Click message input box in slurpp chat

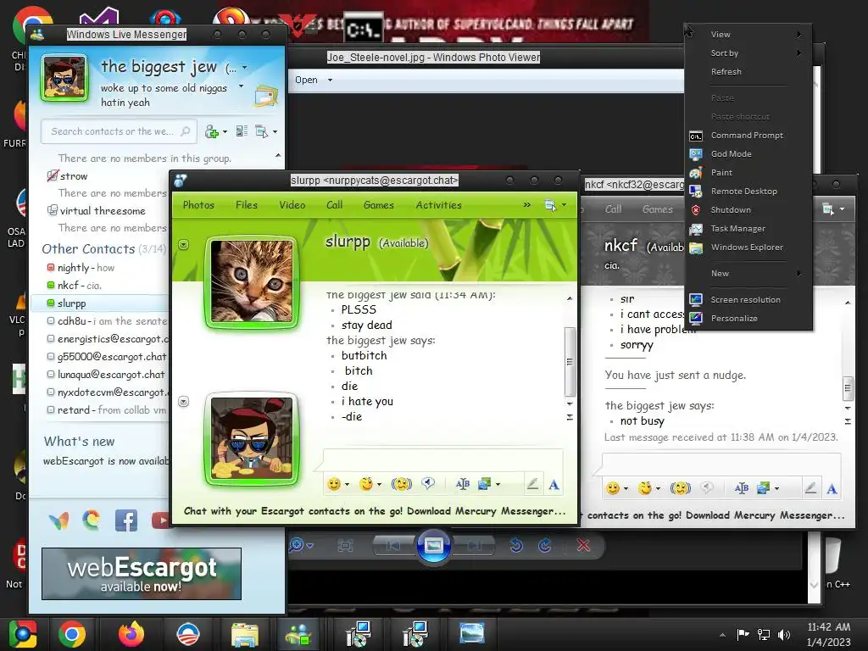[x=442, y=460]
